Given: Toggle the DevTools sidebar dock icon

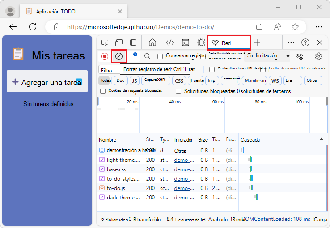Looking at the screenshot, I should click(x=133, y=43).
